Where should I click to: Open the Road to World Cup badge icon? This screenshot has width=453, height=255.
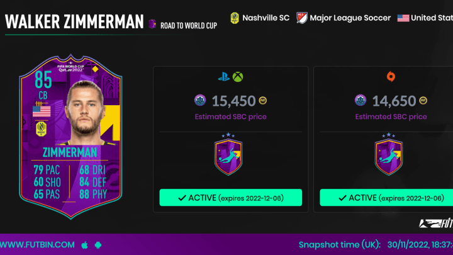click(152, 24)
